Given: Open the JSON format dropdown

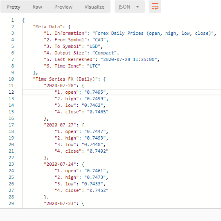Looking at the screenshot, I should tap(129, 7).
